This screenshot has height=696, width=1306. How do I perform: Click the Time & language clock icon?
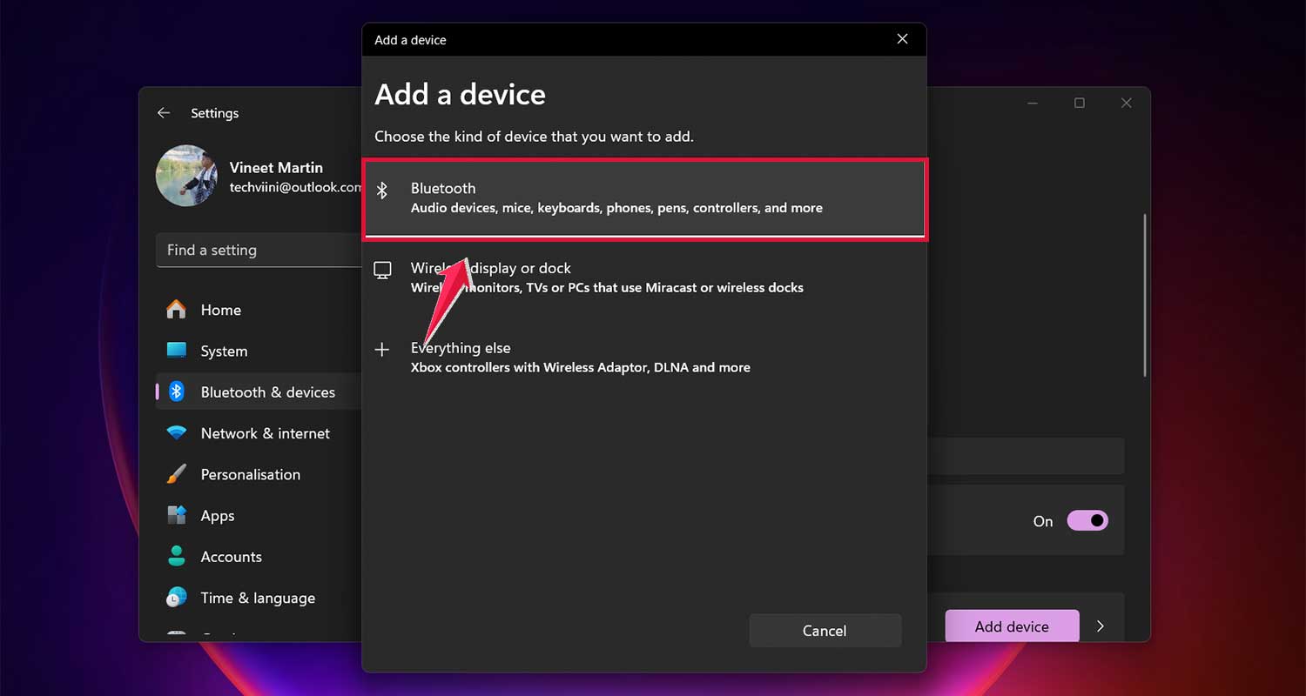[x=177, y=598]
